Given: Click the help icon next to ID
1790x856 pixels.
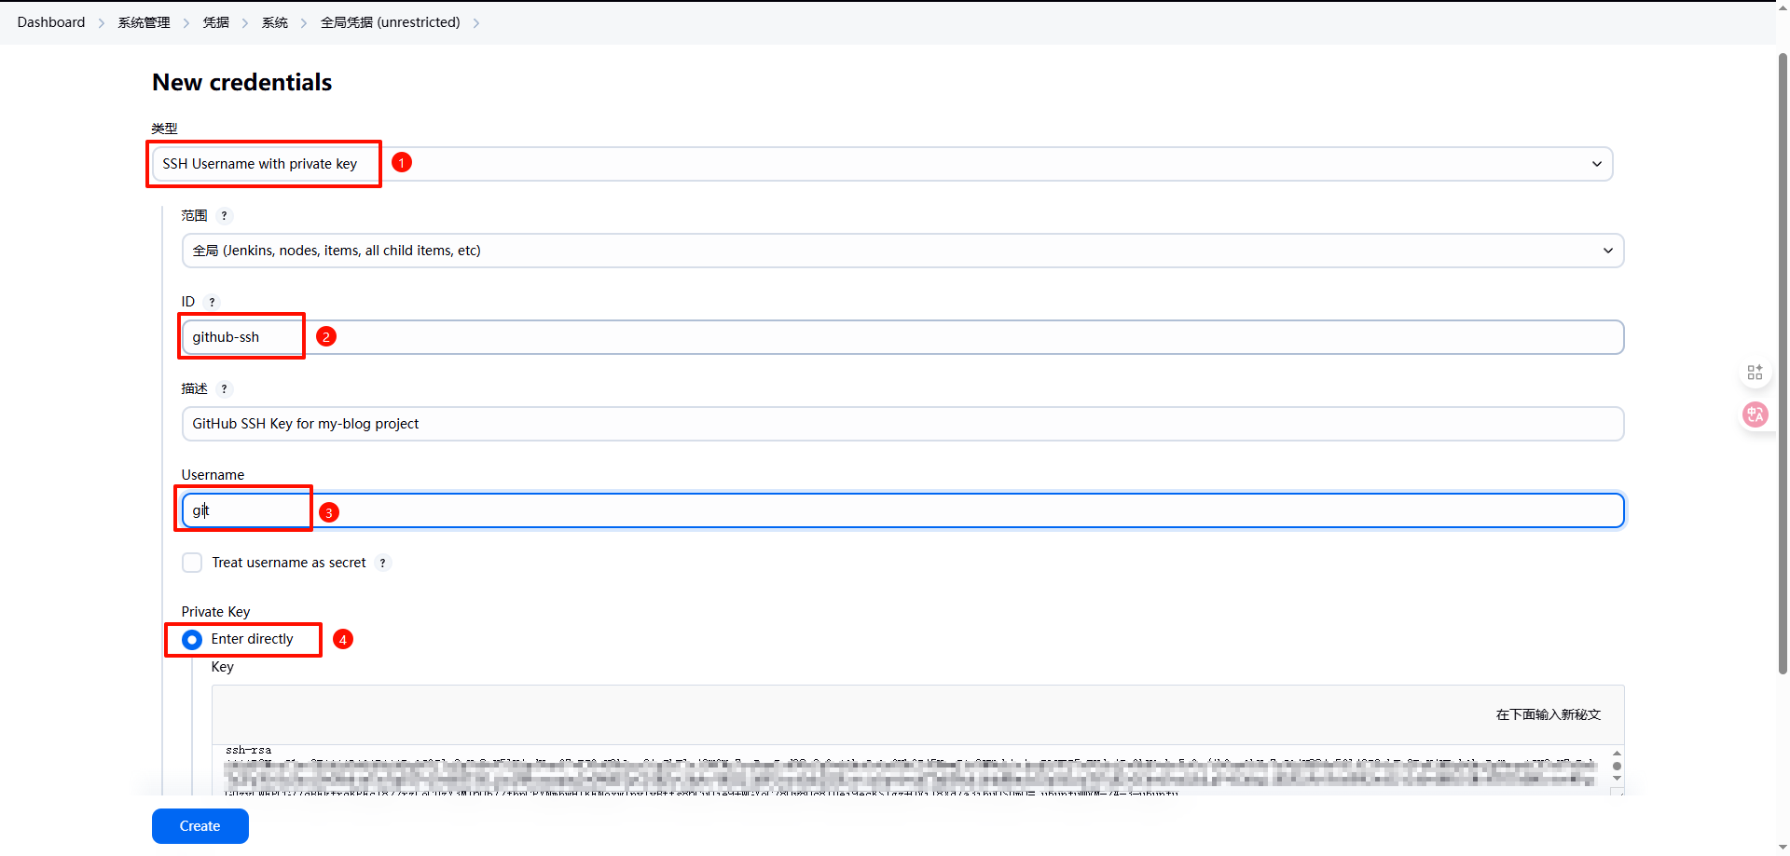Looking at the screenshot, I should coord(212,302).
